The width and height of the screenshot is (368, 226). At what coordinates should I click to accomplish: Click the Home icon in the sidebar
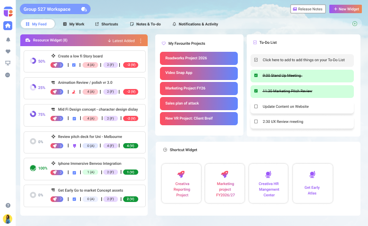pos(8,25)
